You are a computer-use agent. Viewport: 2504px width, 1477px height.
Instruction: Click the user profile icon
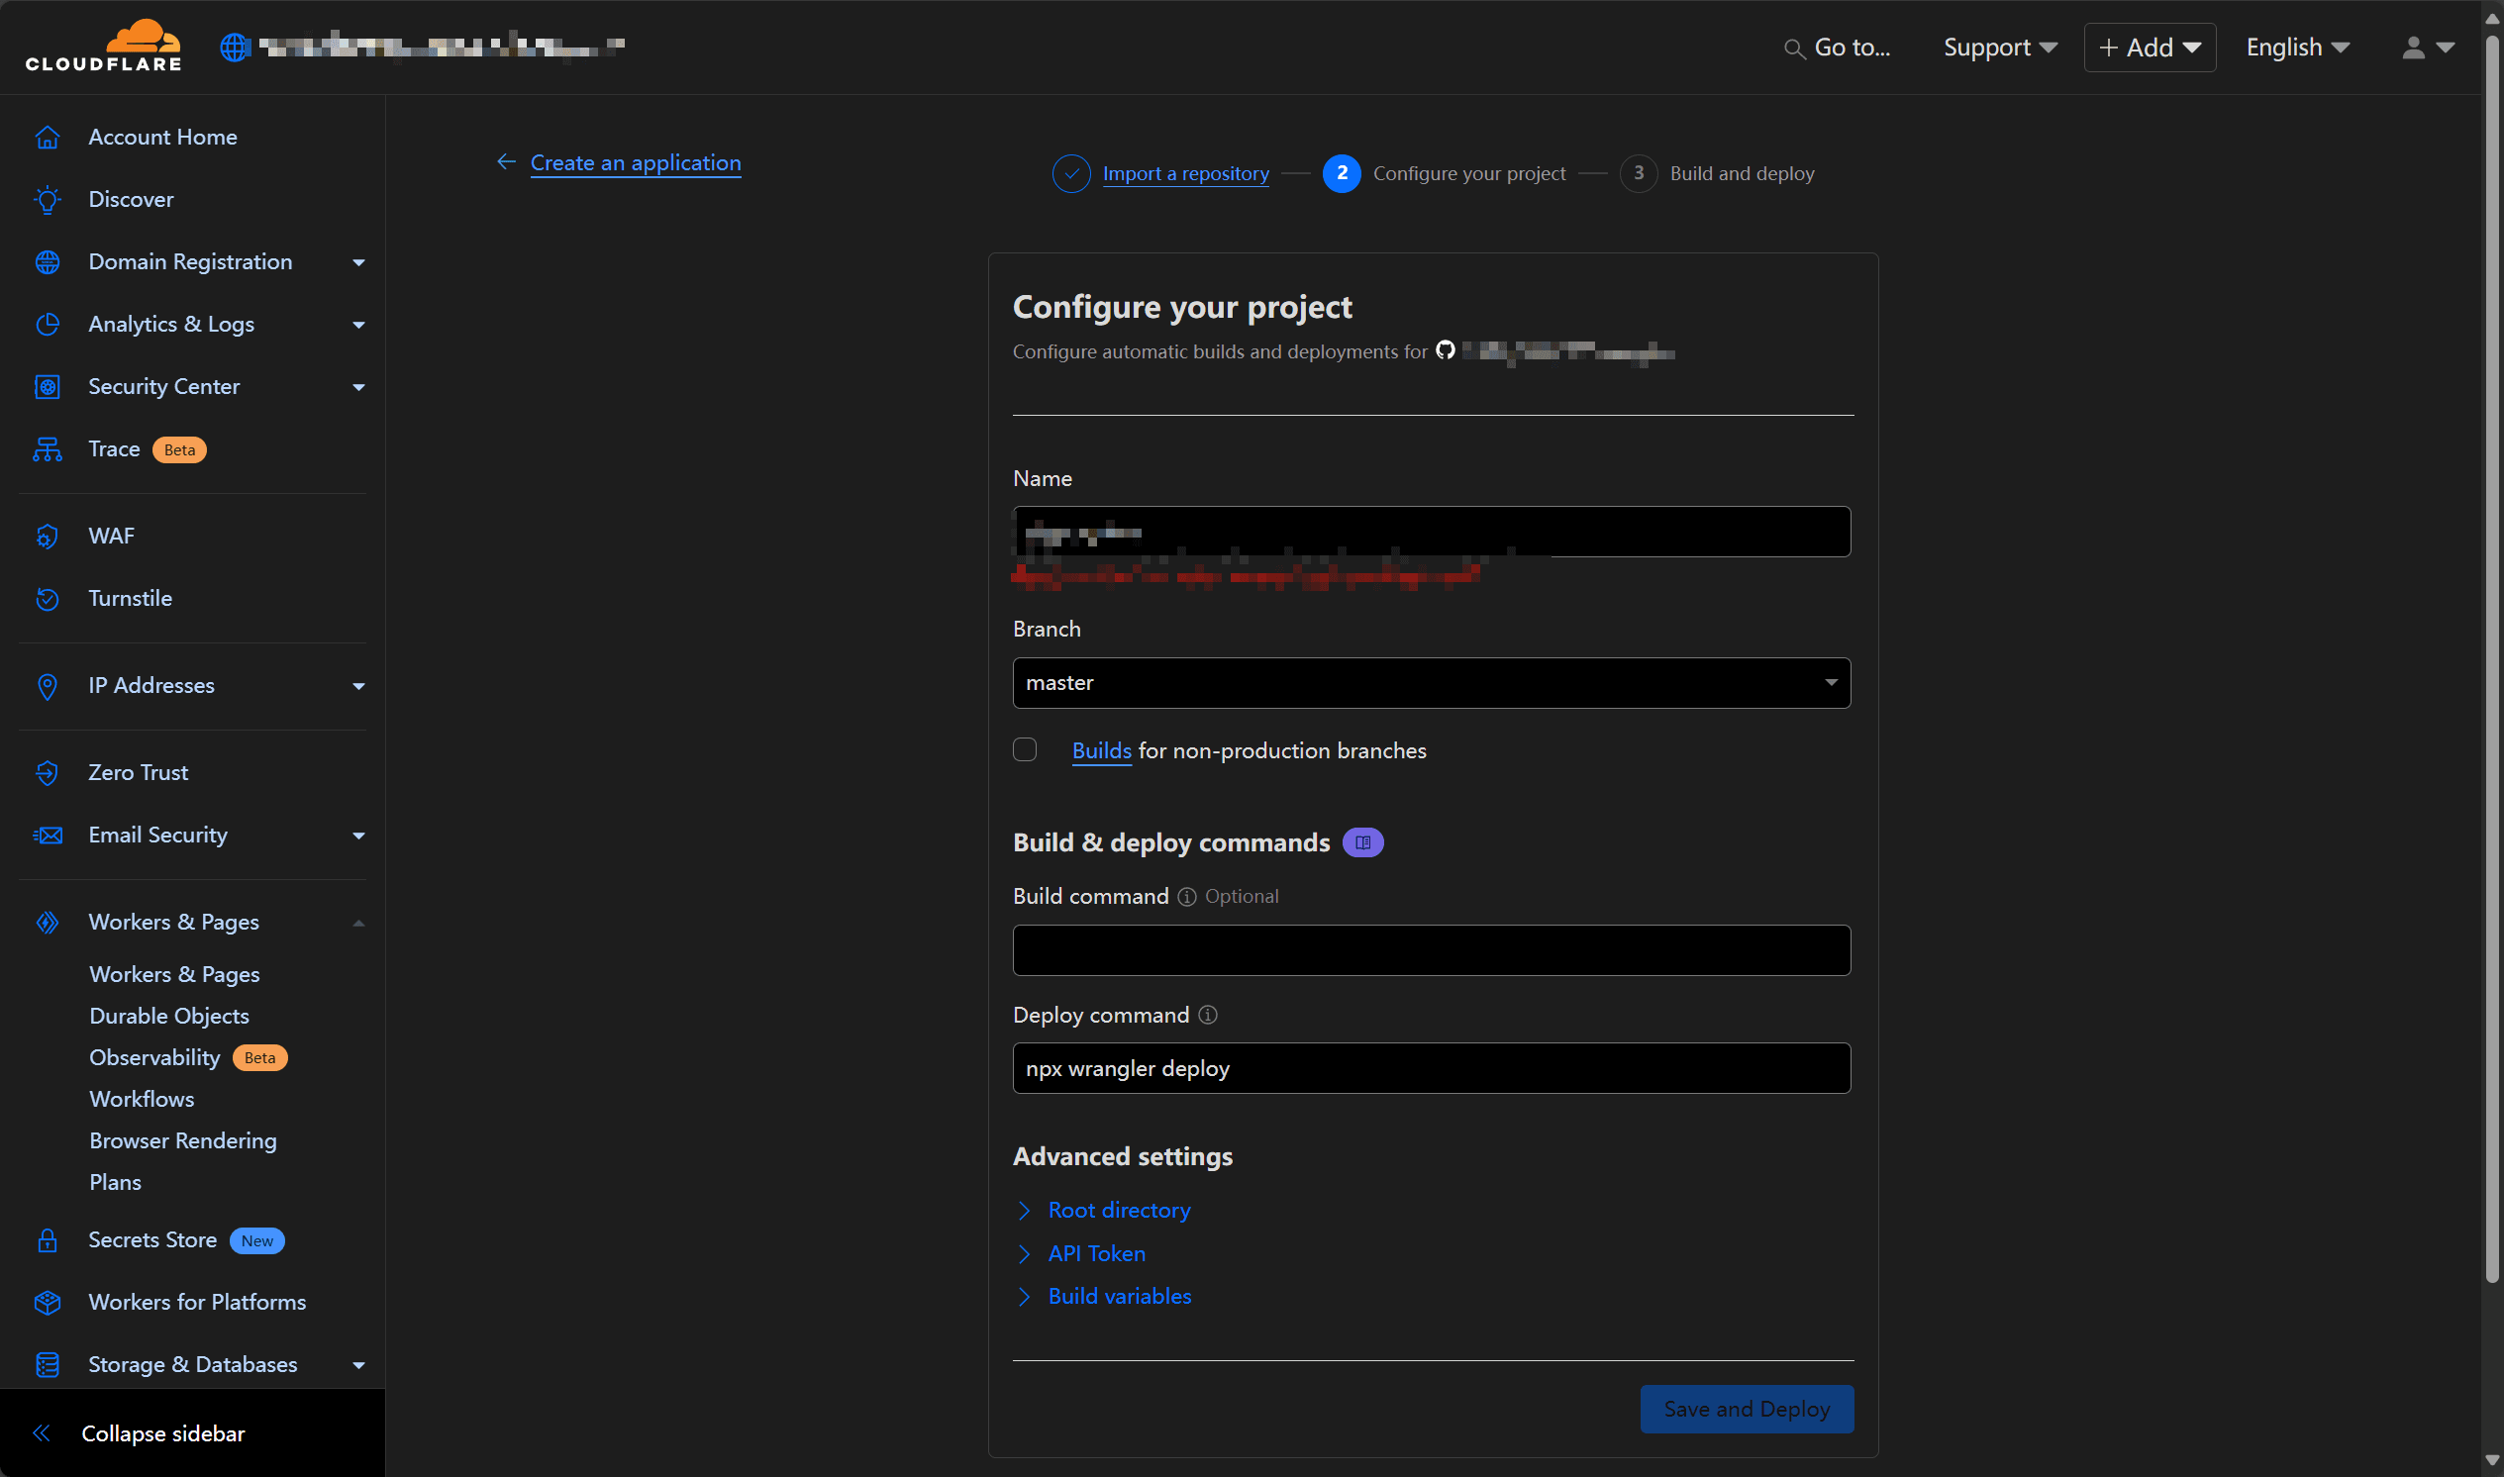(2413, 48)
